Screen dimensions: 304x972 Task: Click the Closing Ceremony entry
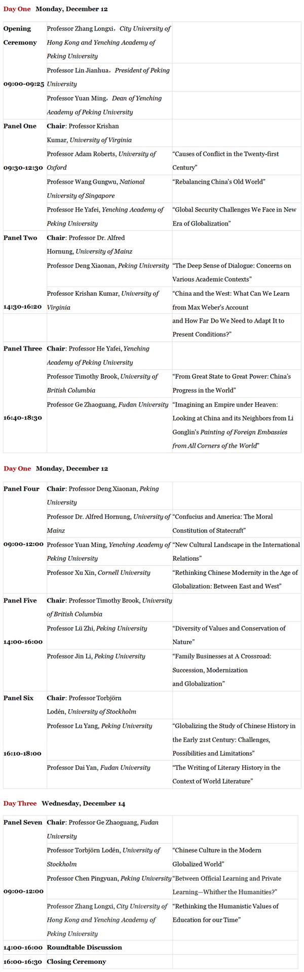click(x=77, y=961)
